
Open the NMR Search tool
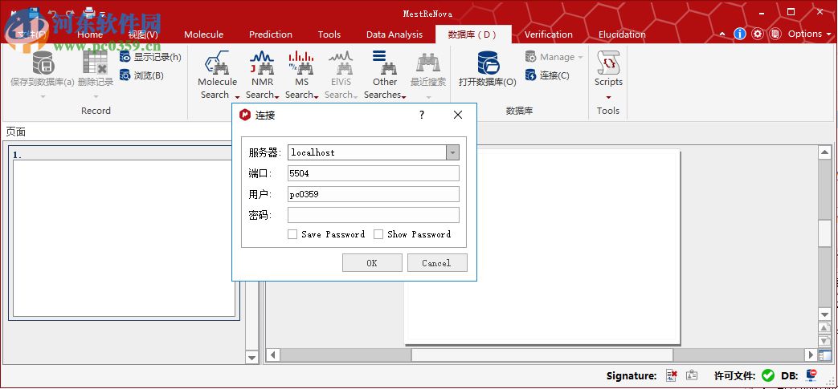[x=262, y=63]
